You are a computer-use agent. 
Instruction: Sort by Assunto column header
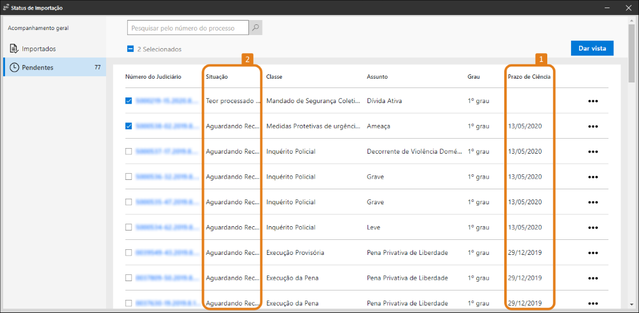(x=378, y=76)
